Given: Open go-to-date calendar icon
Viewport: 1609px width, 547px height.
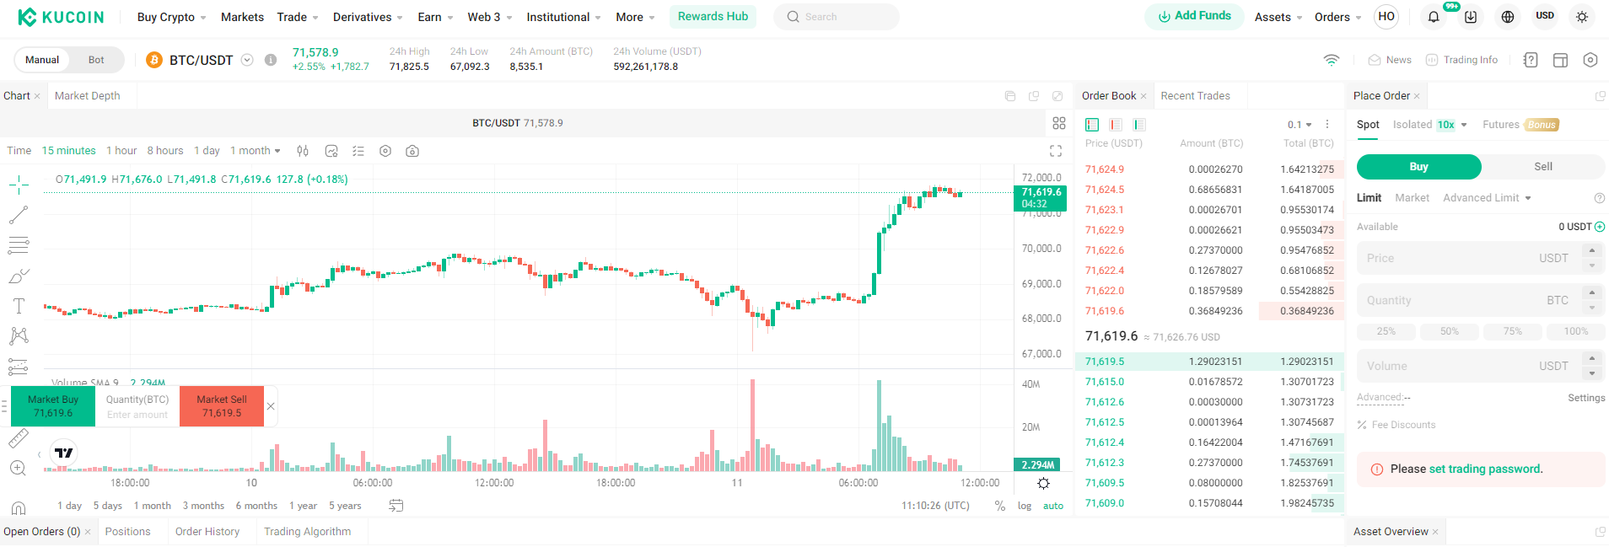Looking at the screenshot, I should [x=396, y=506].
